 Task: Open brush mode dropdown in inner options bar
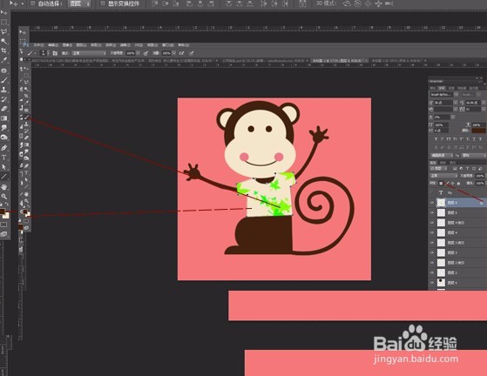[89, 53]
